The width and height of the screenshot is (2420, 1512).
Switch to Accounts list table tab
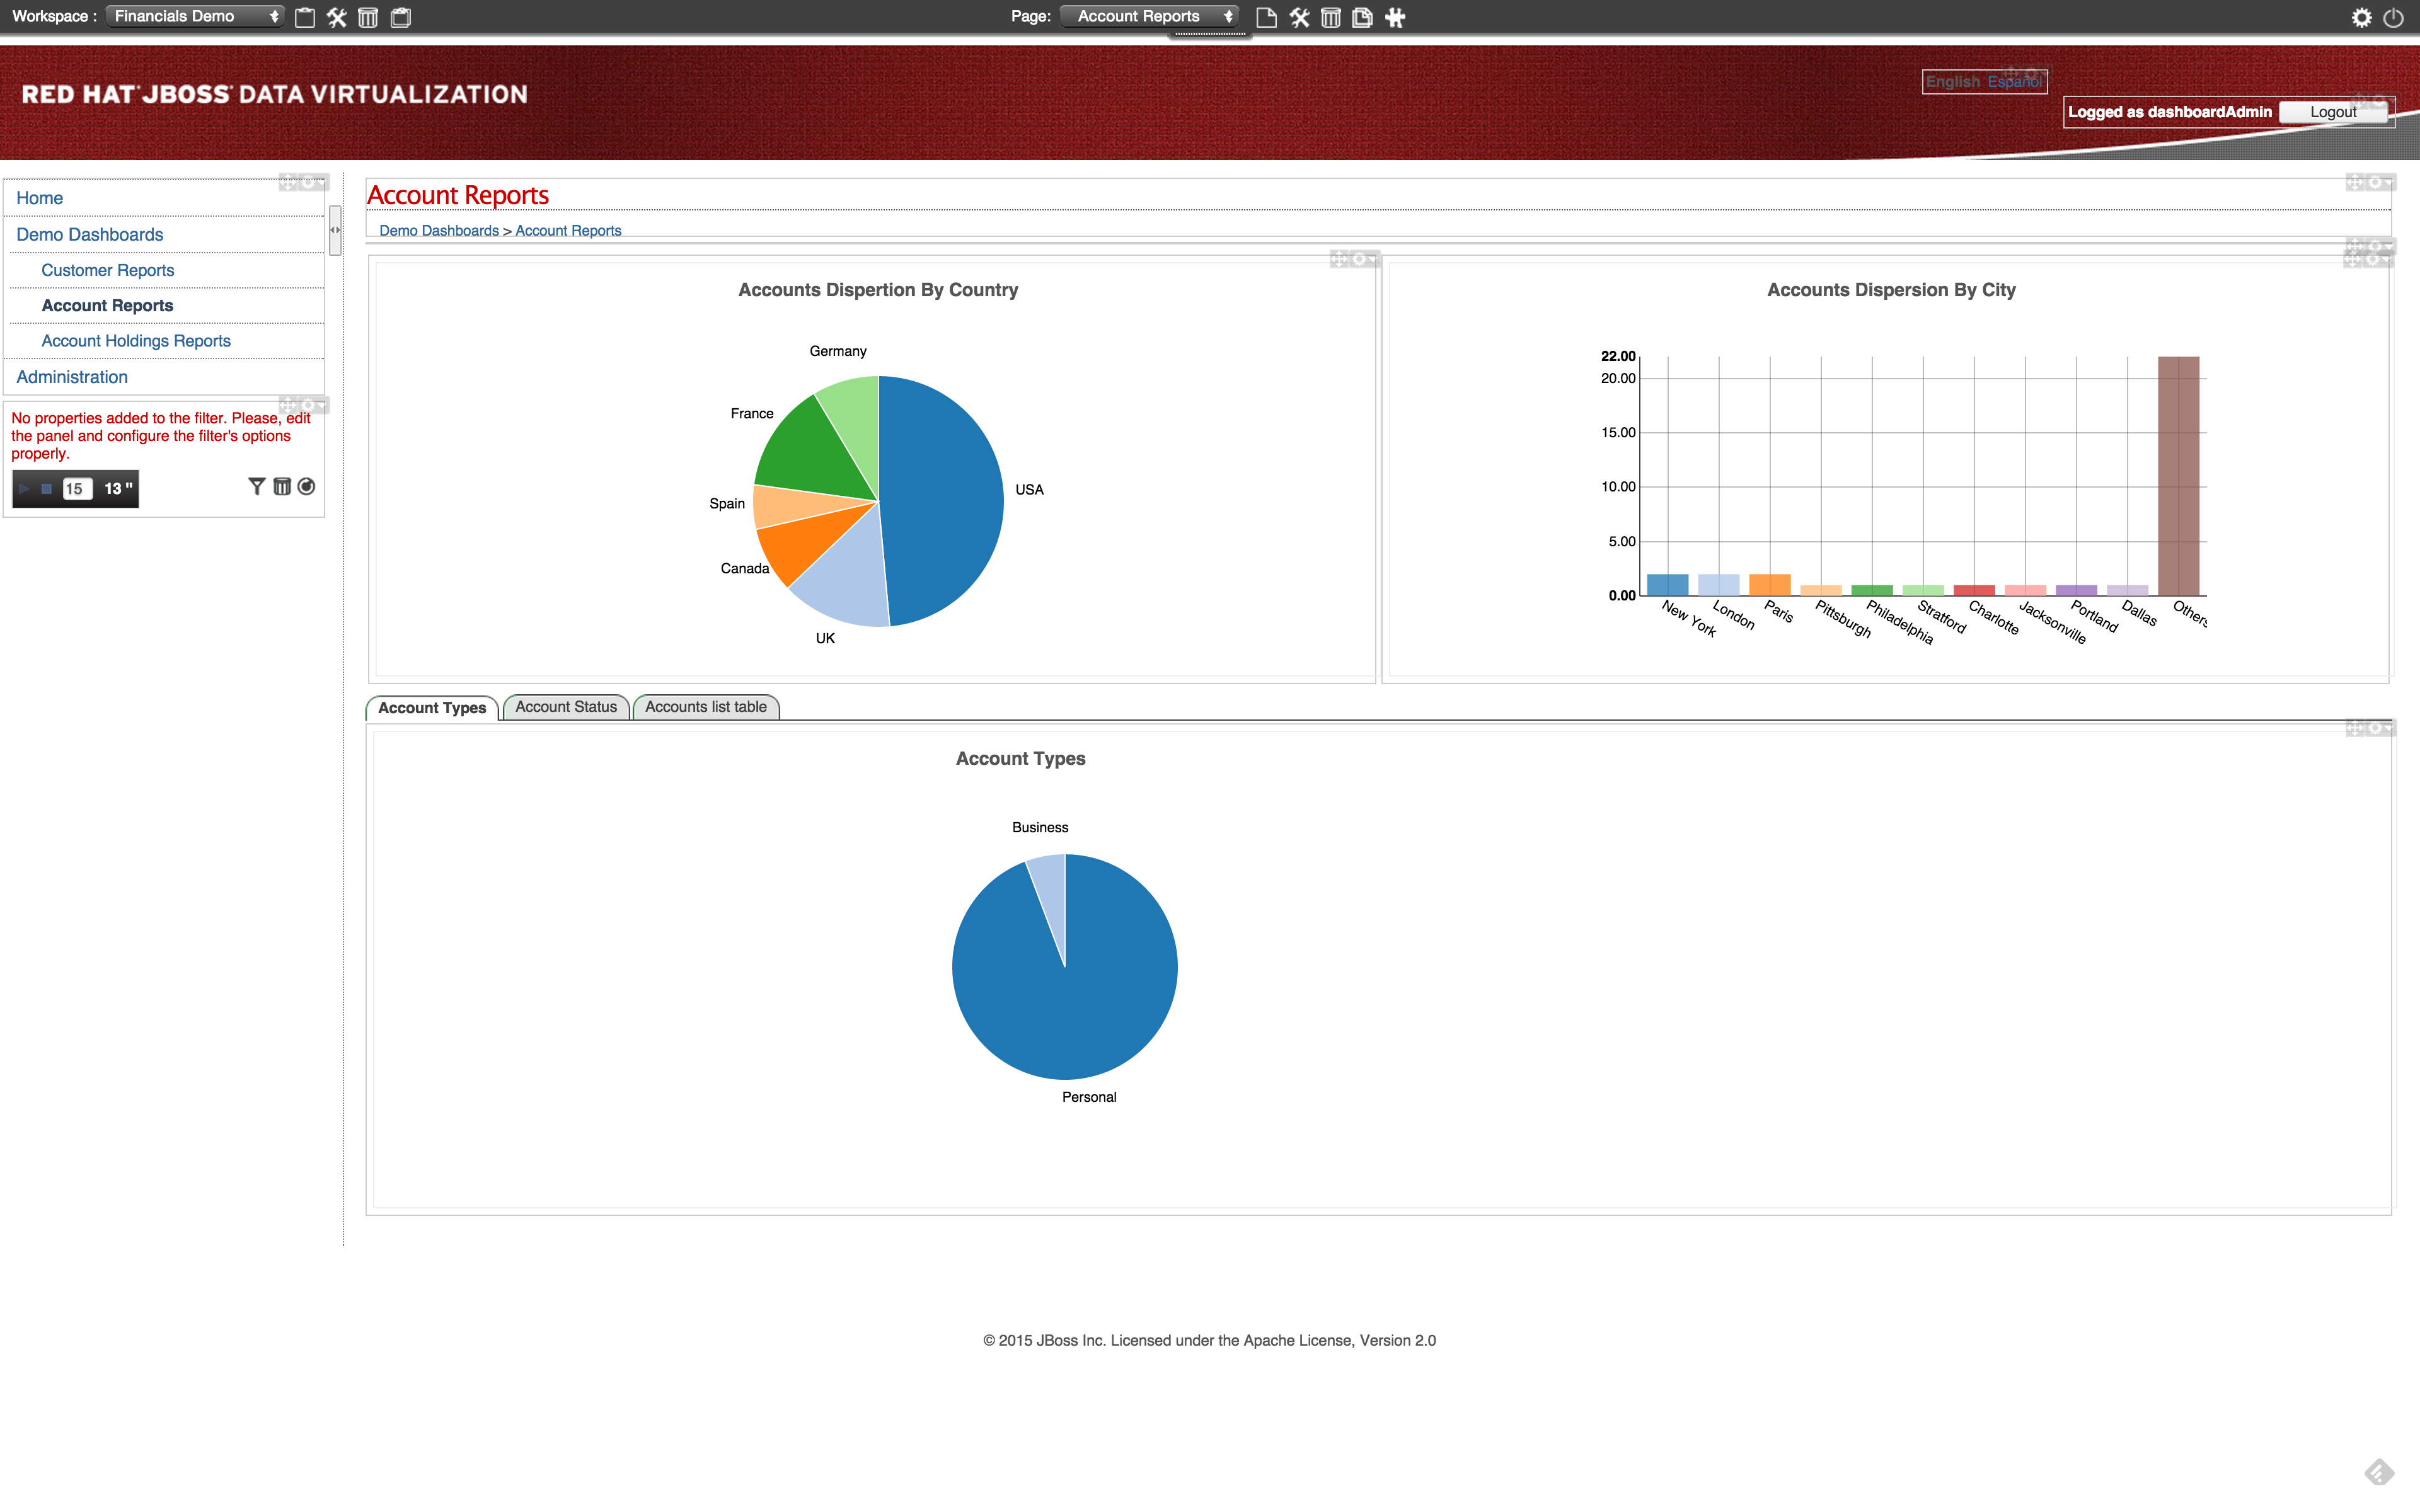[x=706, y=707]
